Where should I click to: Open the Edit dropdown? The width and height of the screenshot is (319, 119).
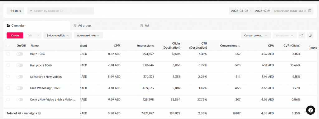[x=33, y=35]
